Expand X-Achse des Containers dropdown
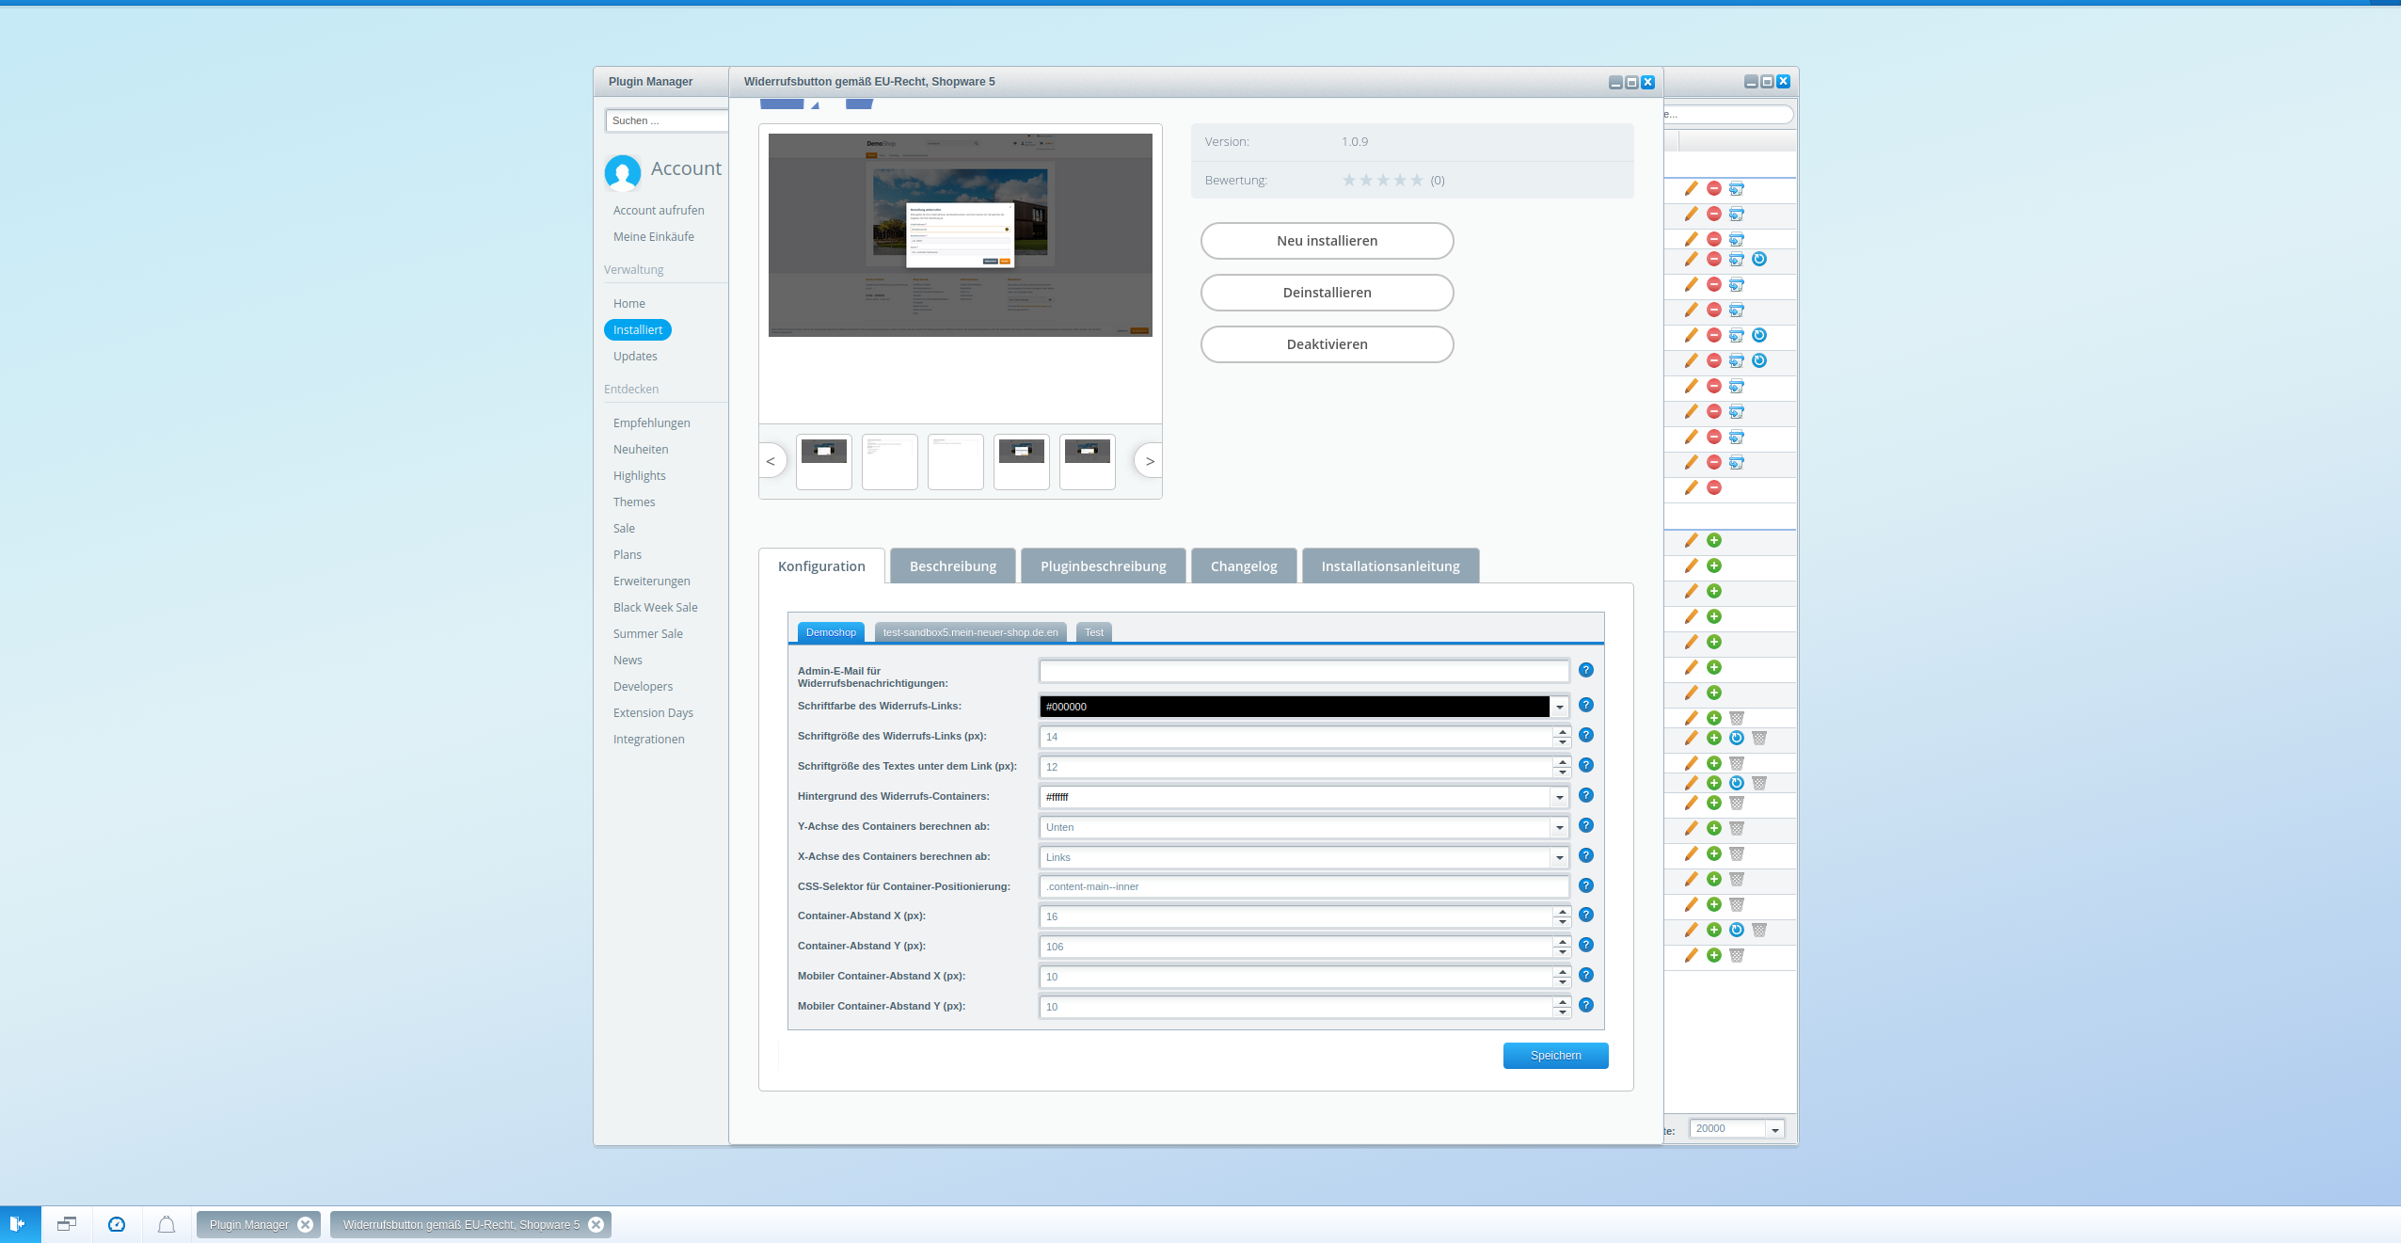This screenshot has height=1243, width=2401. click(1560, 857)
